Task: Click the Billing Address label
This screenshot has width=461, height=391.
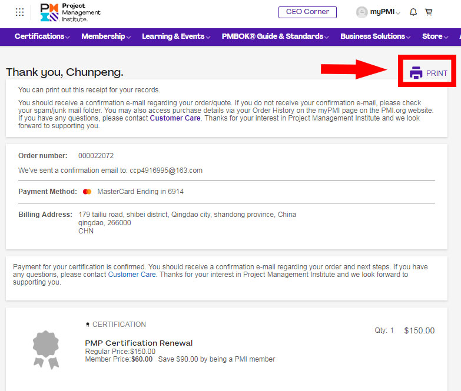Action: coord(45,215)
